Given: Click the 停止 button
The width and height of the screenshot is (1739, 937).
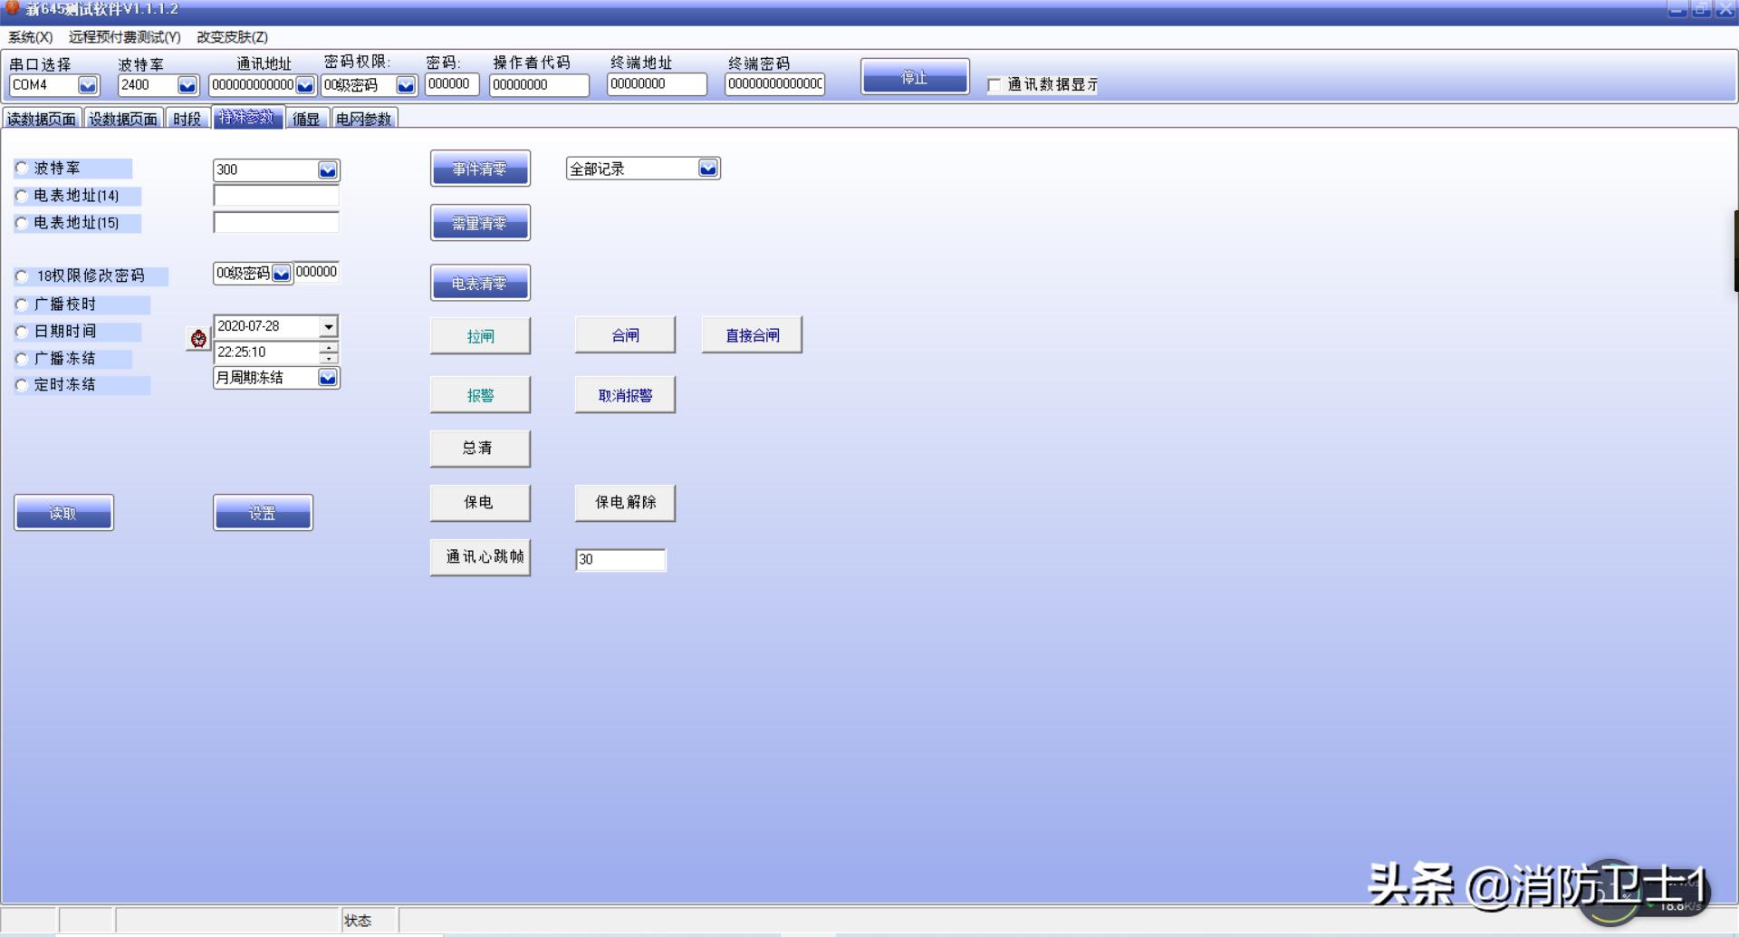Looking at the screenshot, I should pos(915,77).
